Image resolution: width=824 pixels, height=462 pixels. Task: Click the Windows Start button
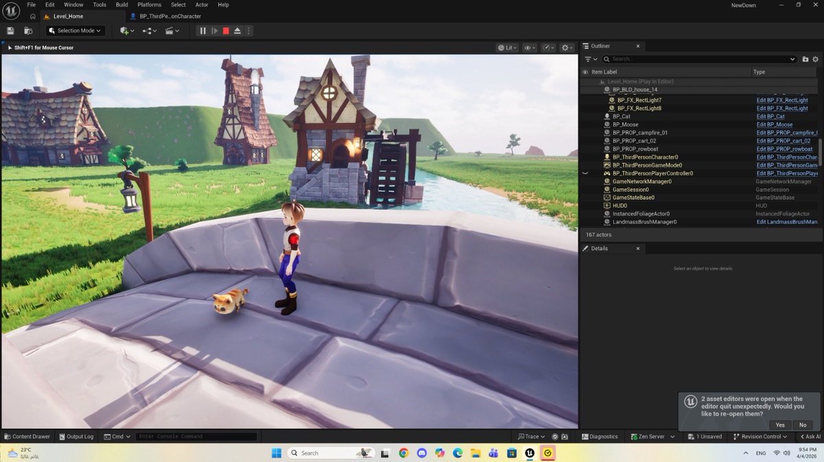click(276, 453)
